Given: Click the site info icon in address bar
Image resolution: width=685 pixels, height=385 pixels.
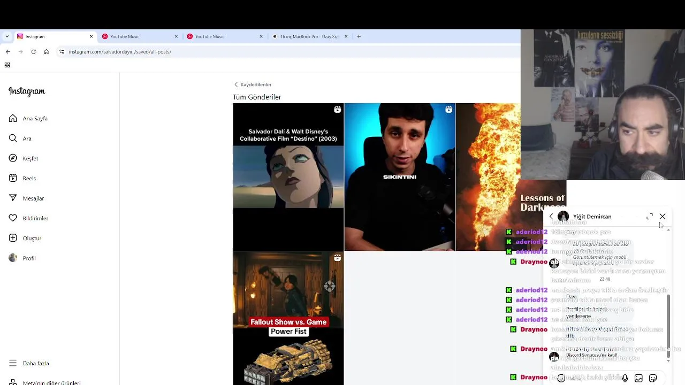Looking at the screenshot, I should (x=62, y=52).
